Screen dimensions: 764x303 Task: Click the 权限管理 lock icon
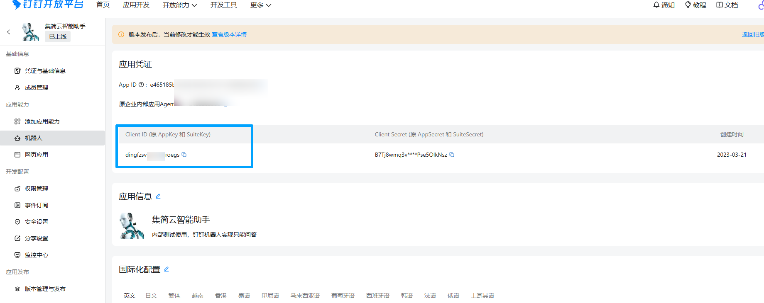tap(17, 189)
